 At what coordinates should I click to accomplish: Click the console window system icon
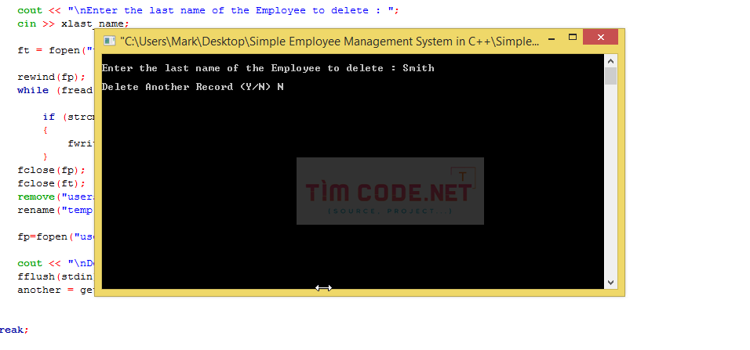[x=110, y=41]
